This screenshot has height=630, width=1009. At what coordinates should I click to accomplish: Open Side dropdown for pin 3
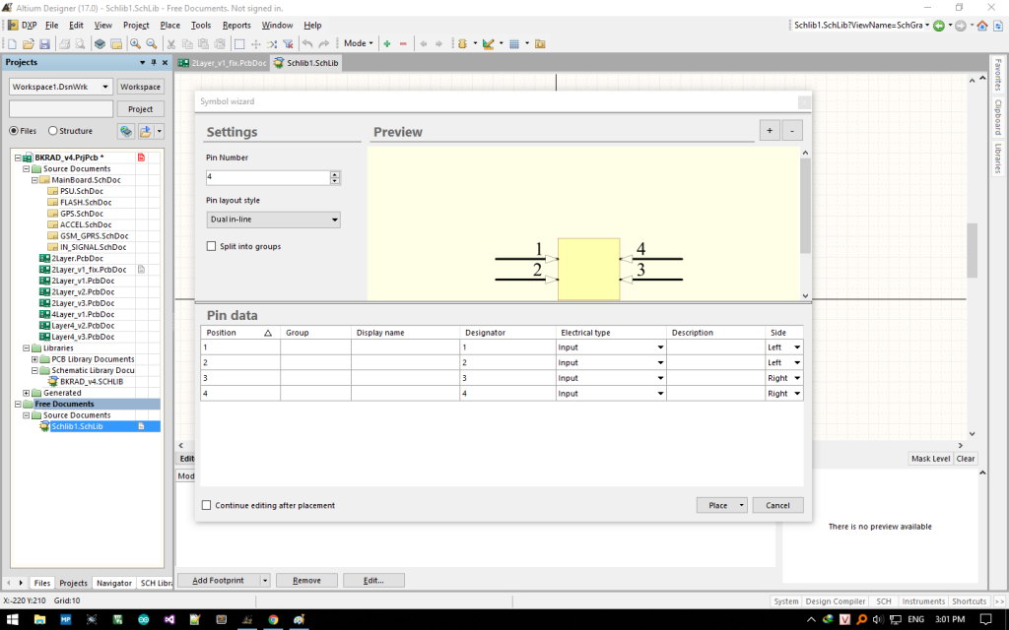click(x=797, y=378)
